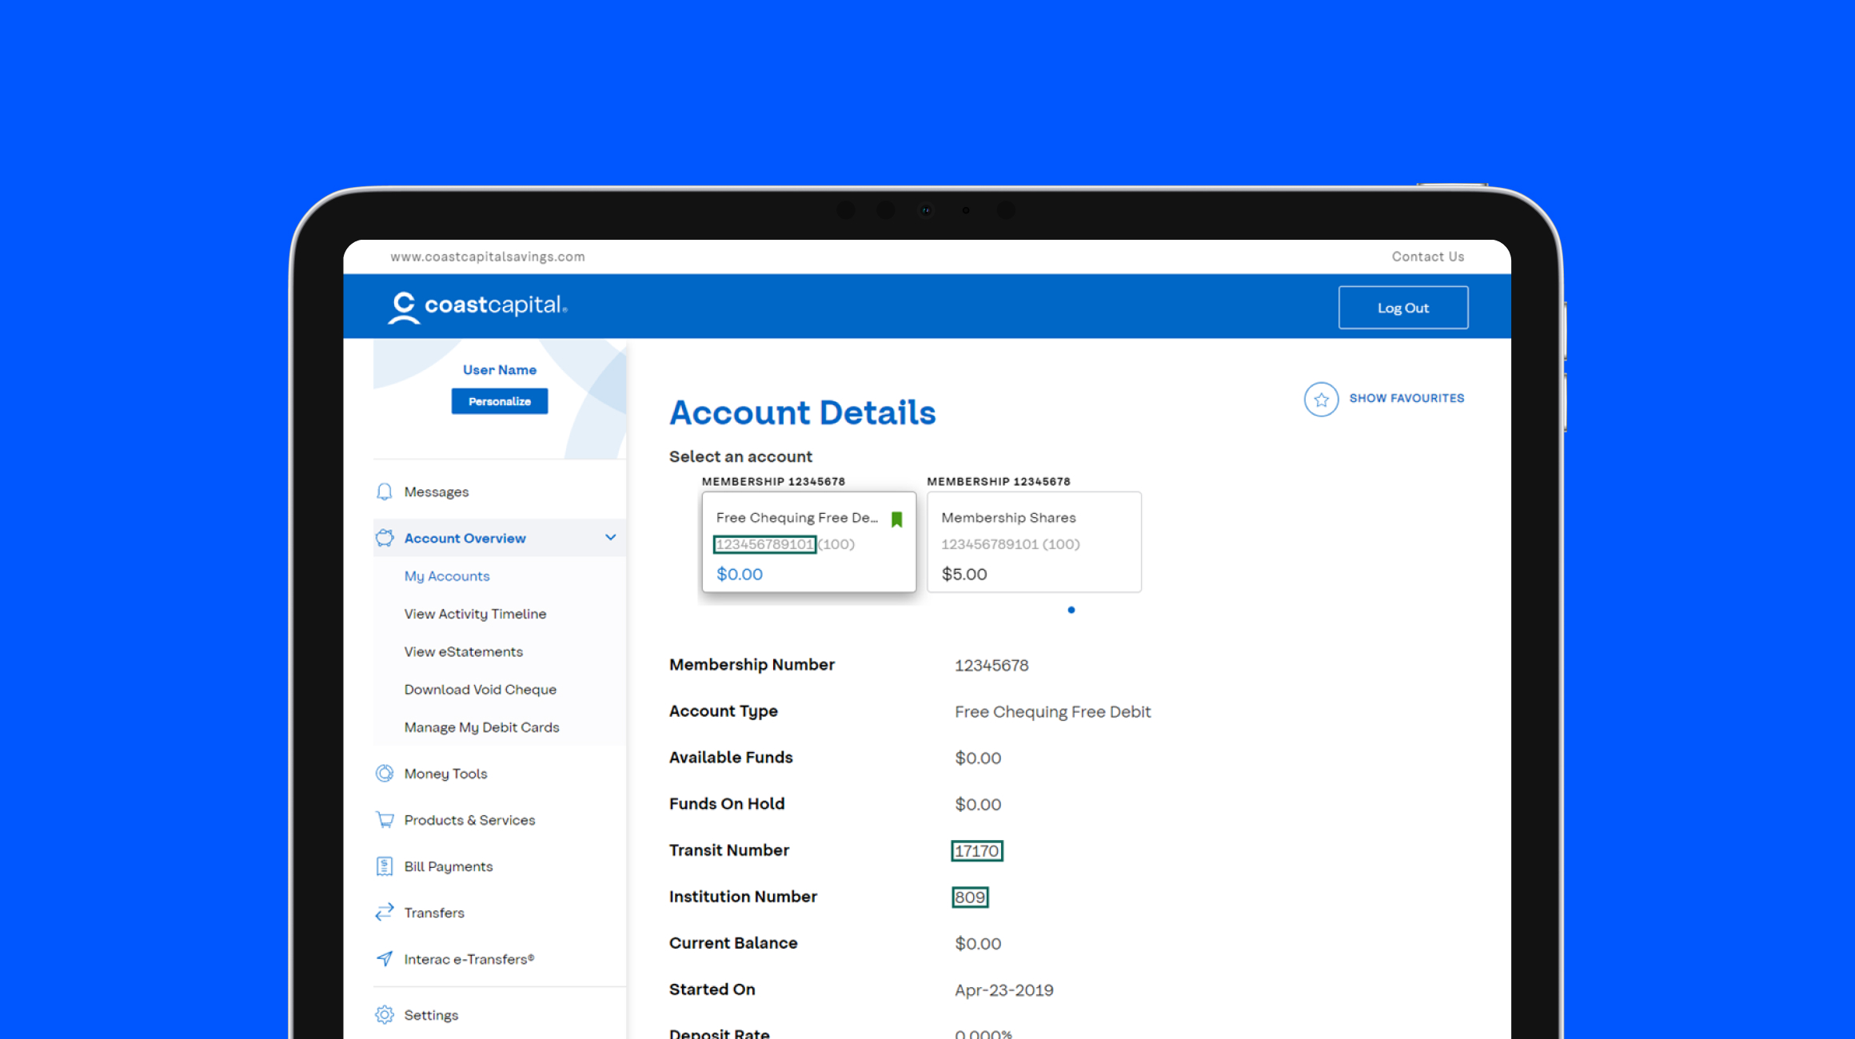Open View Activity Timeline
1855x1039 pixels.
click(475, 614)
